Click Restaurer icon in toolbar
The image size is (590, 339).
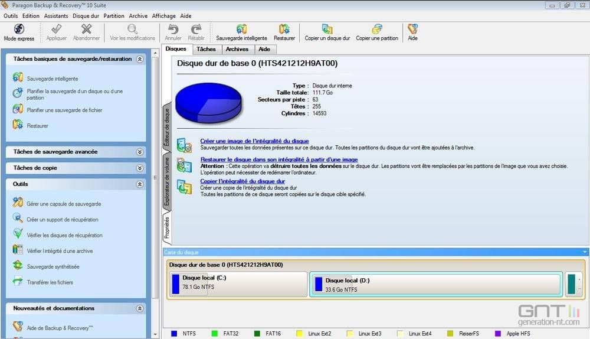point(284,29)
